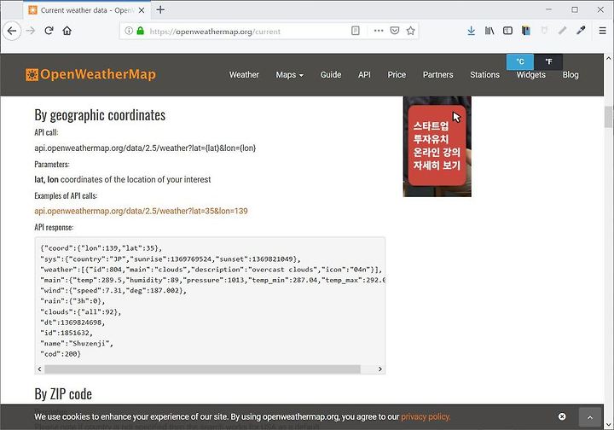Open the Weather nav item
Screen dimensions: 614x430
click(244, 75)
